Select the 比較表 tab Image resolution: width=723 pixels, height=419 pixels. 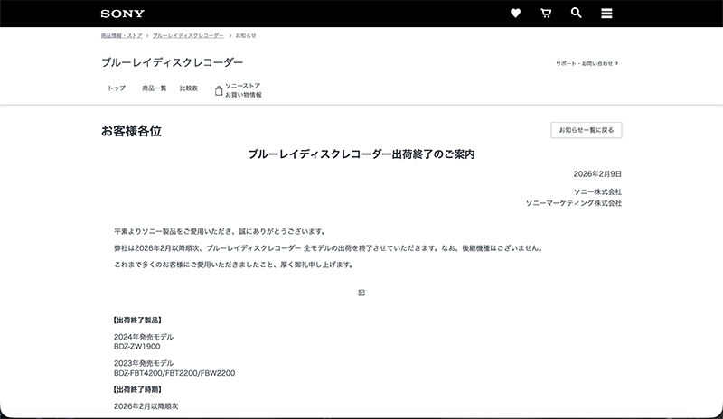tap(189, 88)
